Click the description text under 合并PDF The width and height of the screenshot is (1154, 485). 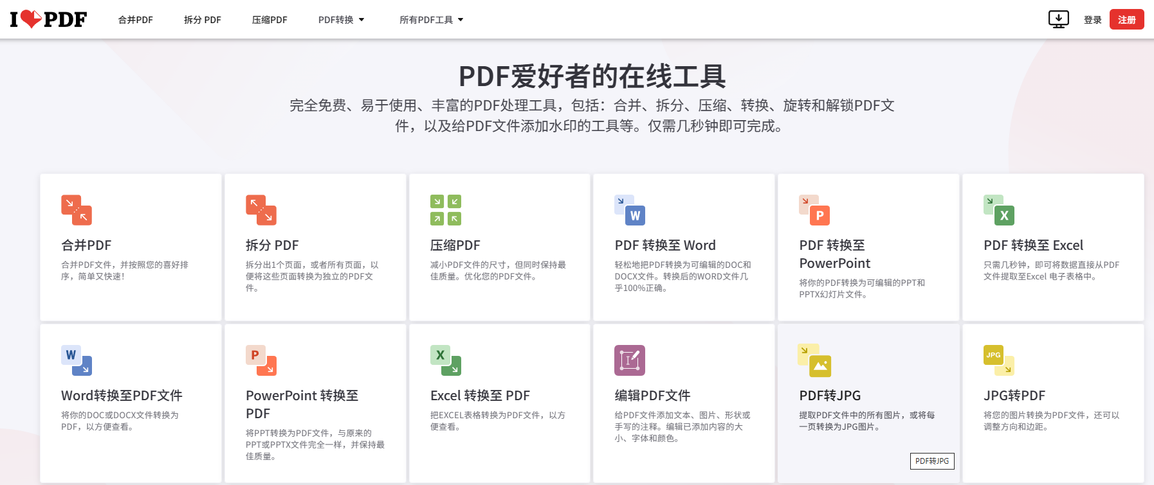pos(125,270)
